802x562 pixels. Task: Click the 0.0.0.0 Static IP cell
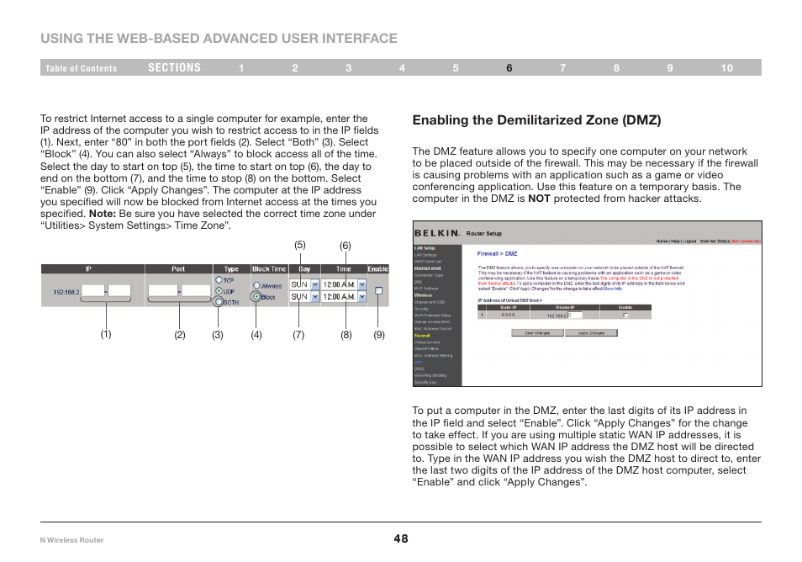pos(508,315)
